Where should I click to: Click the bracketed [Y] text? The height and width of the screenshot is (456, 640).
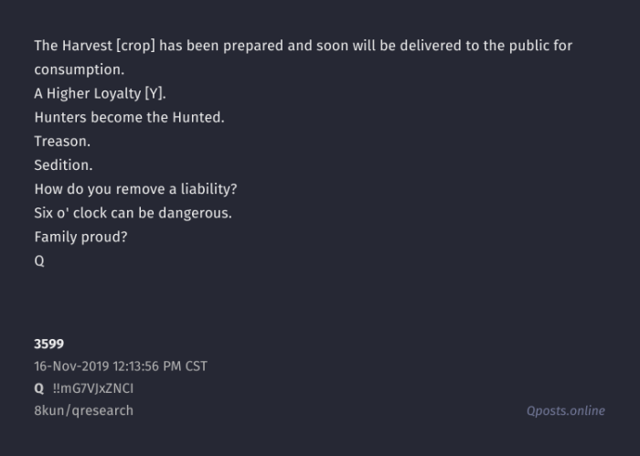[x=153, y=93]
